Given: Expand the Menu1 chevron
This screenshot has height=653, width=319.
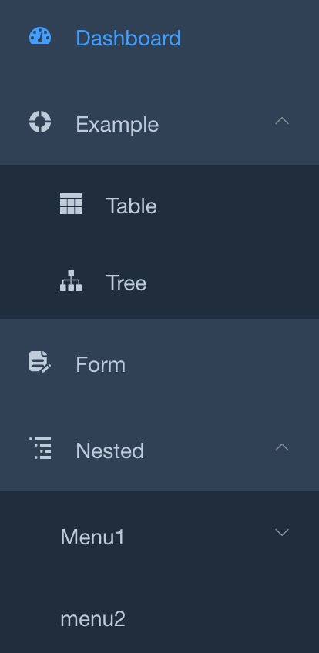Looking at the screenshot, I should [282, 532].
